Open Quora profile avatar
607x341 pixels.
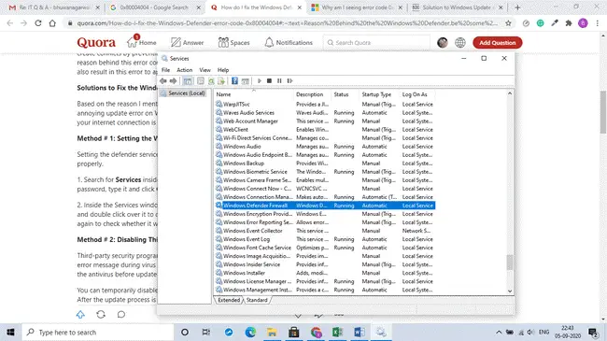pyautogui.click(x=443, y=43)
